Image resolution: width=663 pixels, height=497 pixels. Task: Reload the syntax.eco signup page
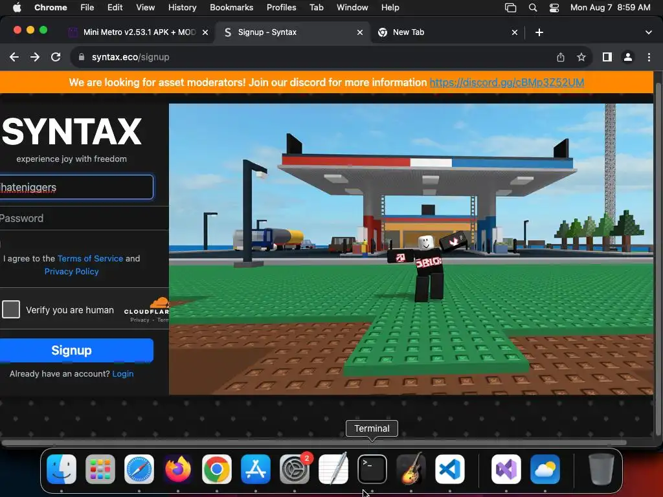point(56,57)
